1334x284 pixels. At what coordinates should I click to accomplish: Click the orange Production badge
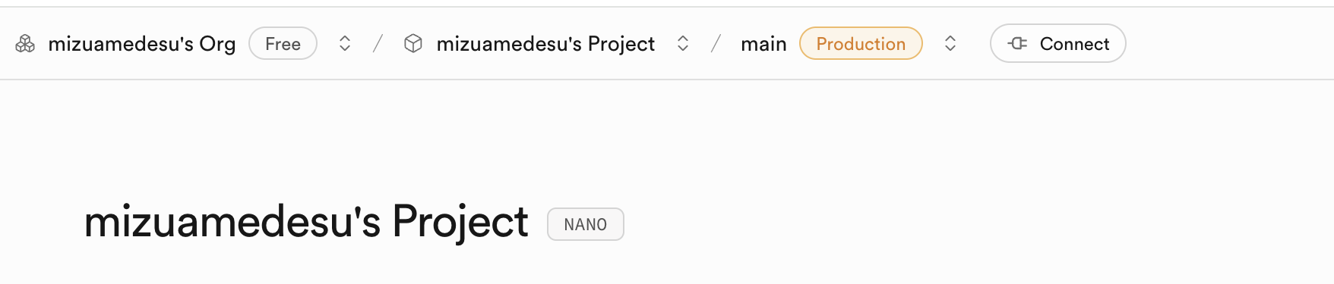[x=861, y=44]
